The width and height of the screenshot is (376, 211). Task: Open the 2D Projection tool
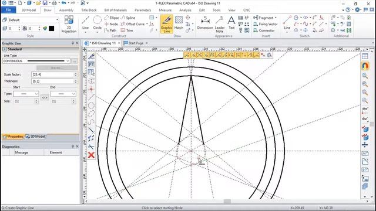click(x=69, y=24)
